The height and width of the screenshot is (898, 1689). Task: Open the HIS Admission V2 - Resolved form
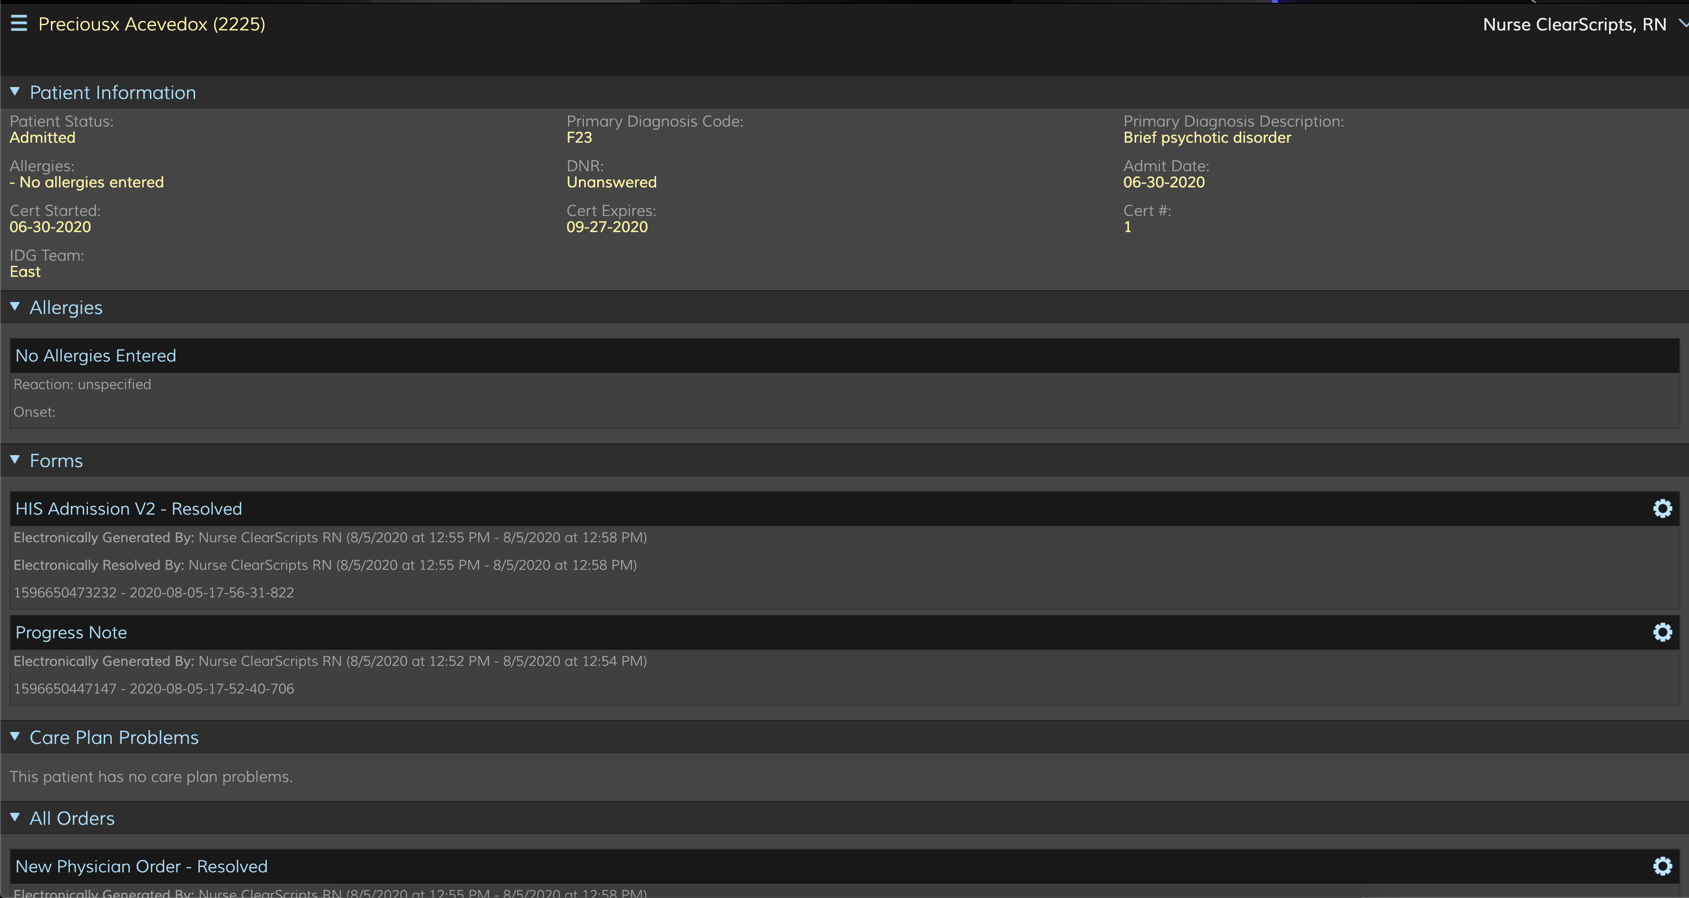(x=128, y=508)
